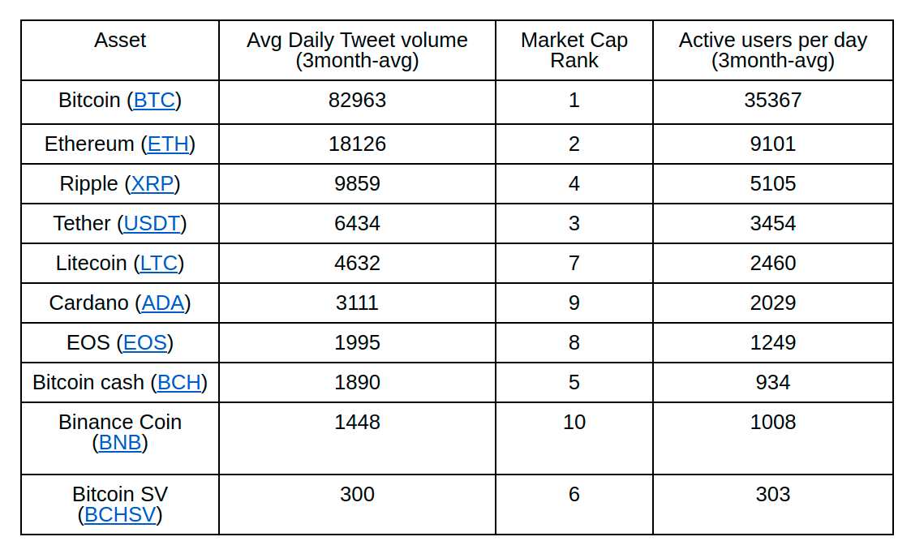Open the BCH link for Bitcoin cash
Image resolution: width=911 pixels, height=554 pixels.
(x=179, y=383)
